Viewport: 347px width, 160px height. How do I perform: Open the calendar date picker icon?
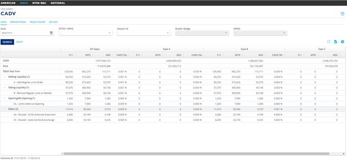tap(51, 33)
